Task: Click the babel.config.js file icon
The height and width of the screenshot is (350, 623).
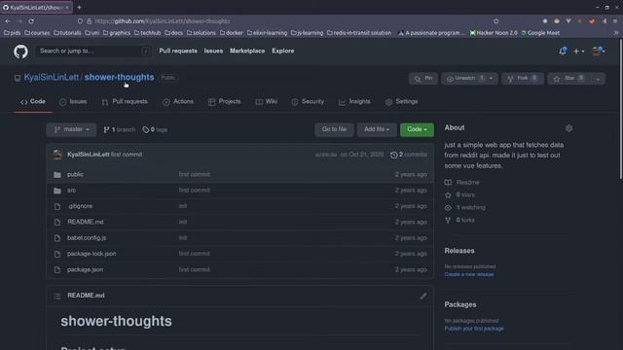Action: point(57,238)
